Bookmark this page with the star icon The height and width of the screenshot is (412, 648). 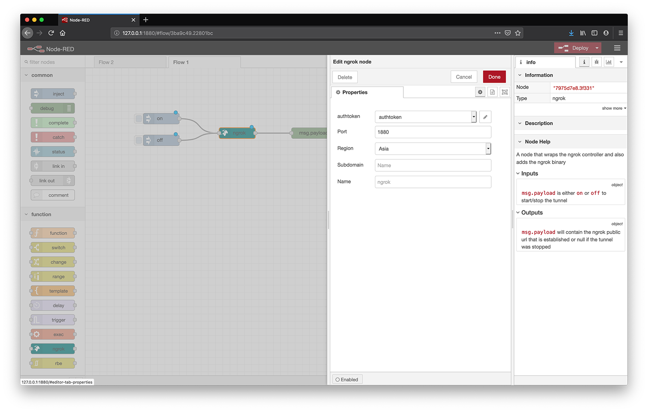(x=518, y=33)
